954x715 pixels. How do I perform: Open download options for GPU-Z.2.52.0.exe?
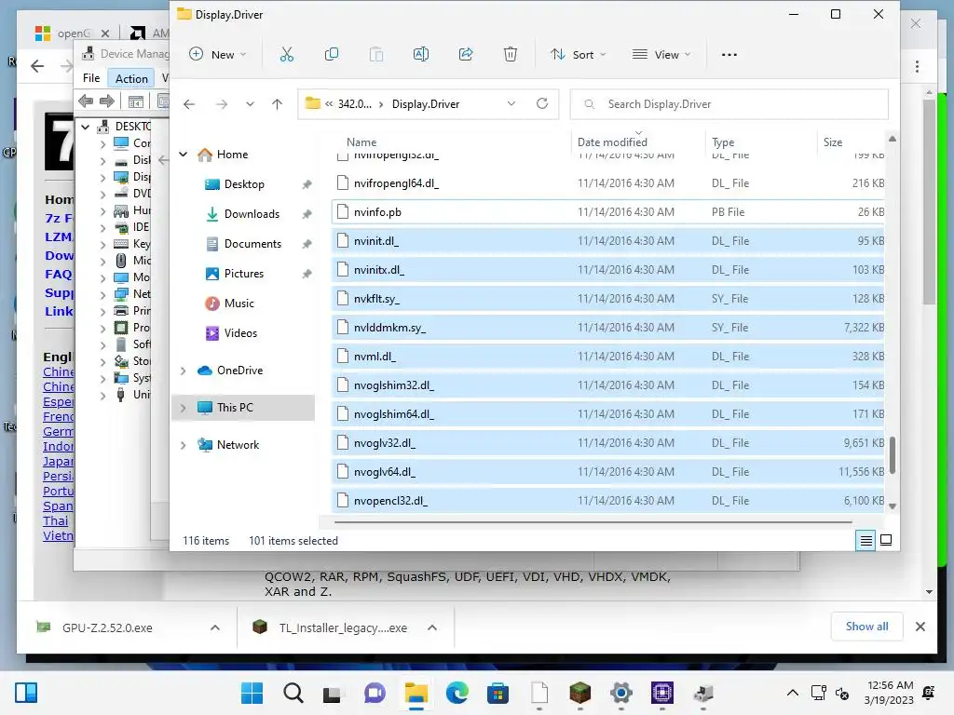[215, 627]
